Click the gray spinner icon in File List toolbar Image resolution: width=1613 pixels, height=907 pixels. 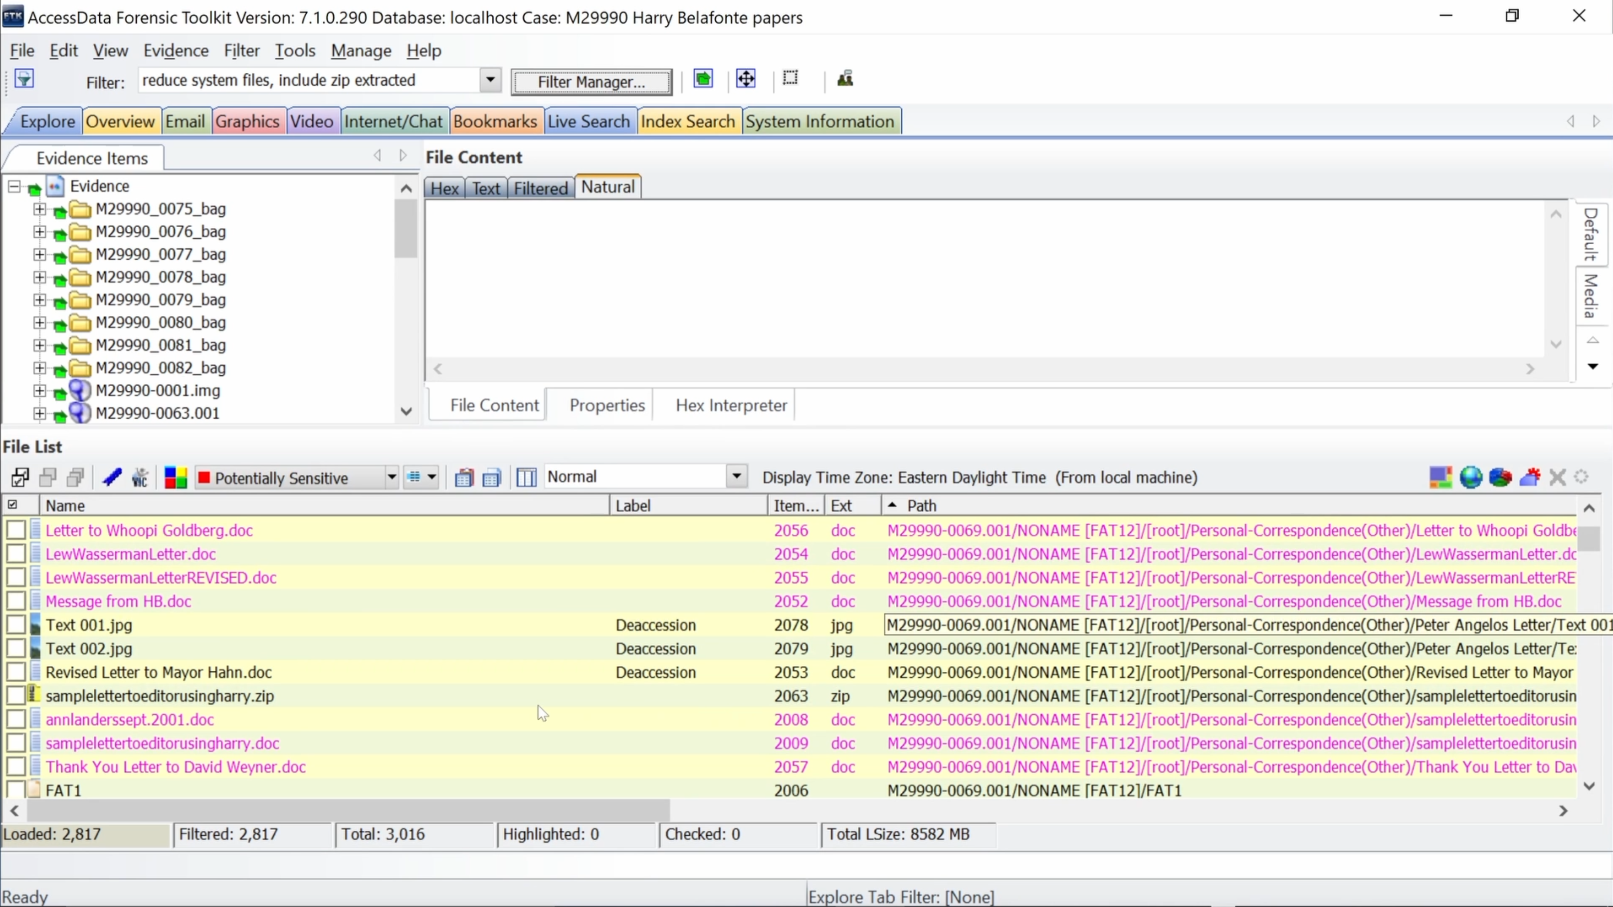1582,477
